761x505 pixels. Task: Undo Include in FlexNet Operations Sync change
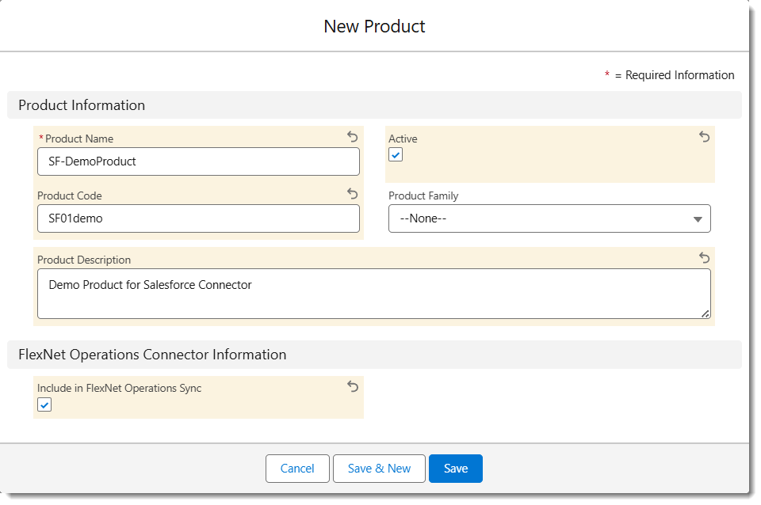[353, 386]
